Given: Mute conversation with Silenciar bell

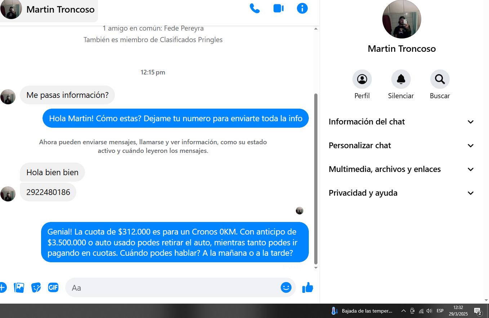Looking at the screenshot, I should (401, 79).
